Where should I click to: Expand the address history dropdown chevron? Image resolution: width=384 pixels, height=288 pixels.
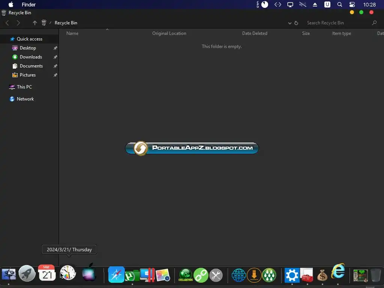pyautogui.click(x=290, y=23)
